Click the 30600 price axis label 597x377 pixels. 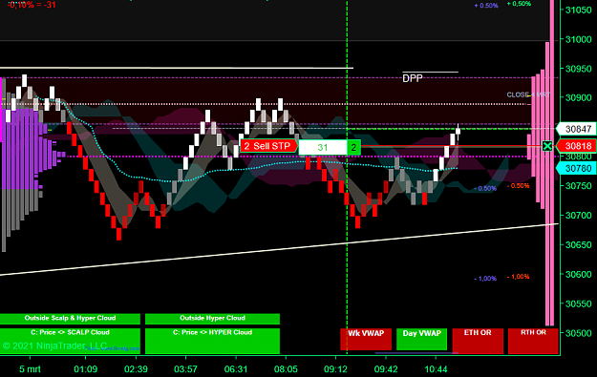578,274
